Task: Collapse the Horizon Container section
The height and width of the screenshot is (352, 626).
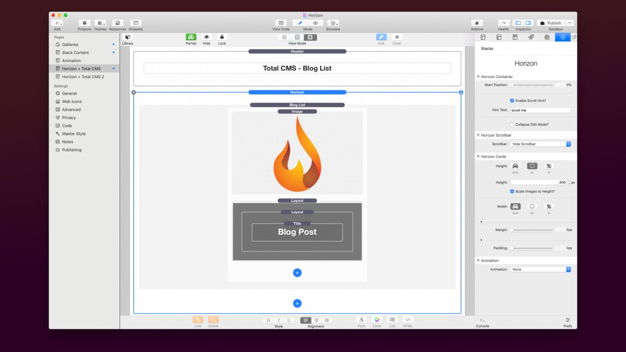Action: coord(478,77)
